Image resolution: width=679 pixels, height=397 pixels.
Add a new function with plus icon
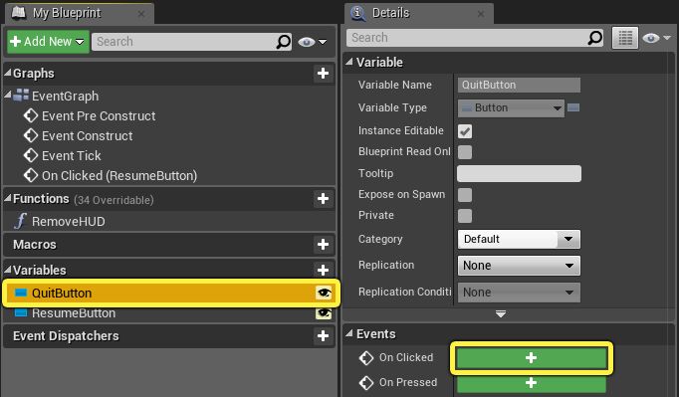(x=323, y=199)
